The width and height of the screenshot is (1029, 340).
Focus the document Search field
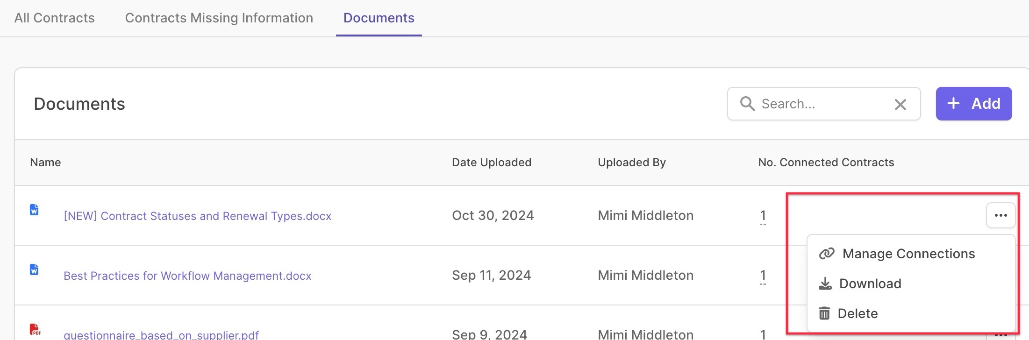pyautogui.click(x=823, y=104)
